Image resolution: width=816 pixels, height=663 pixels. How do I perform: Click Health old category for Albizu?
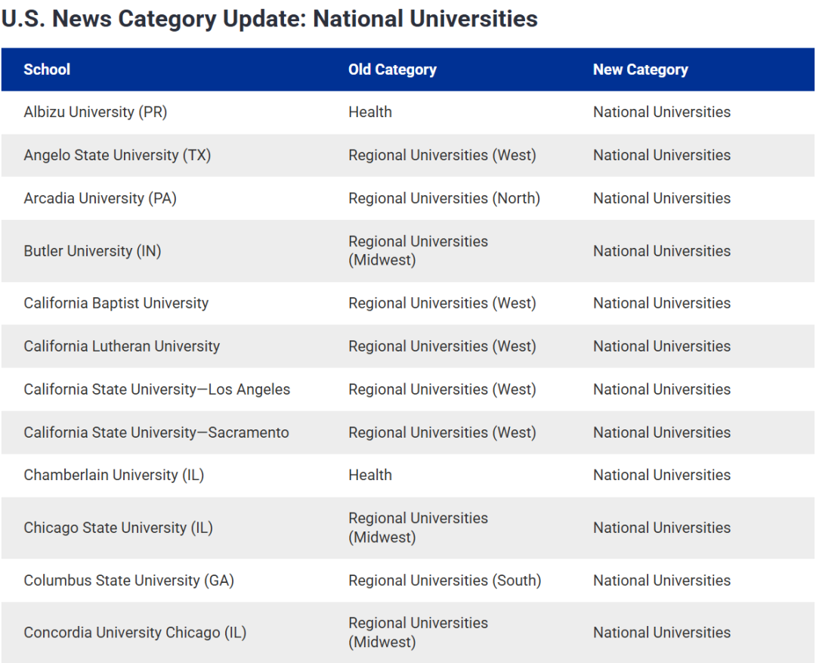[370, 112]
